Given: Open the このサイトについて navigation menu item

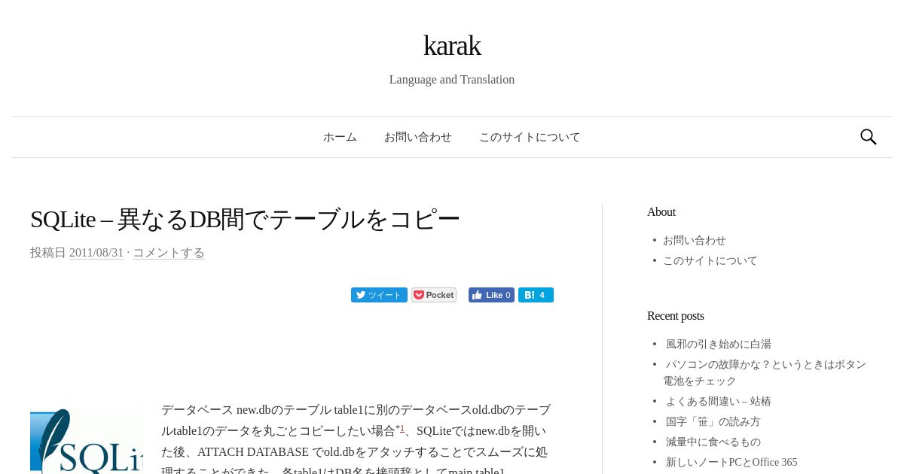Looking at the screenshot, I should tap(530, 137).
